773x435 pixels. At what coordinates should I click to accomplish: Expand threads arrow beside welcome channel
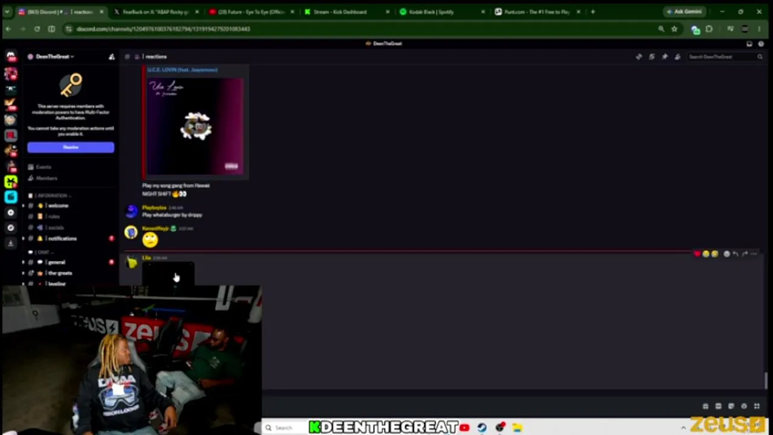coord(24,206)
